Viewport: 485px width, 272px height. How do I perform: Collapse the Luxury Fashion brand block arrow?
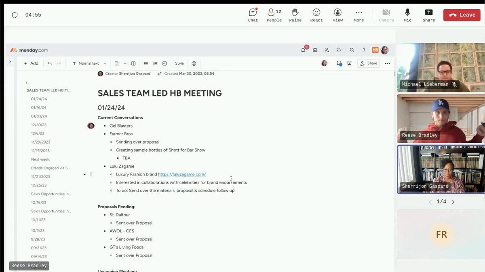click(84, 174)
